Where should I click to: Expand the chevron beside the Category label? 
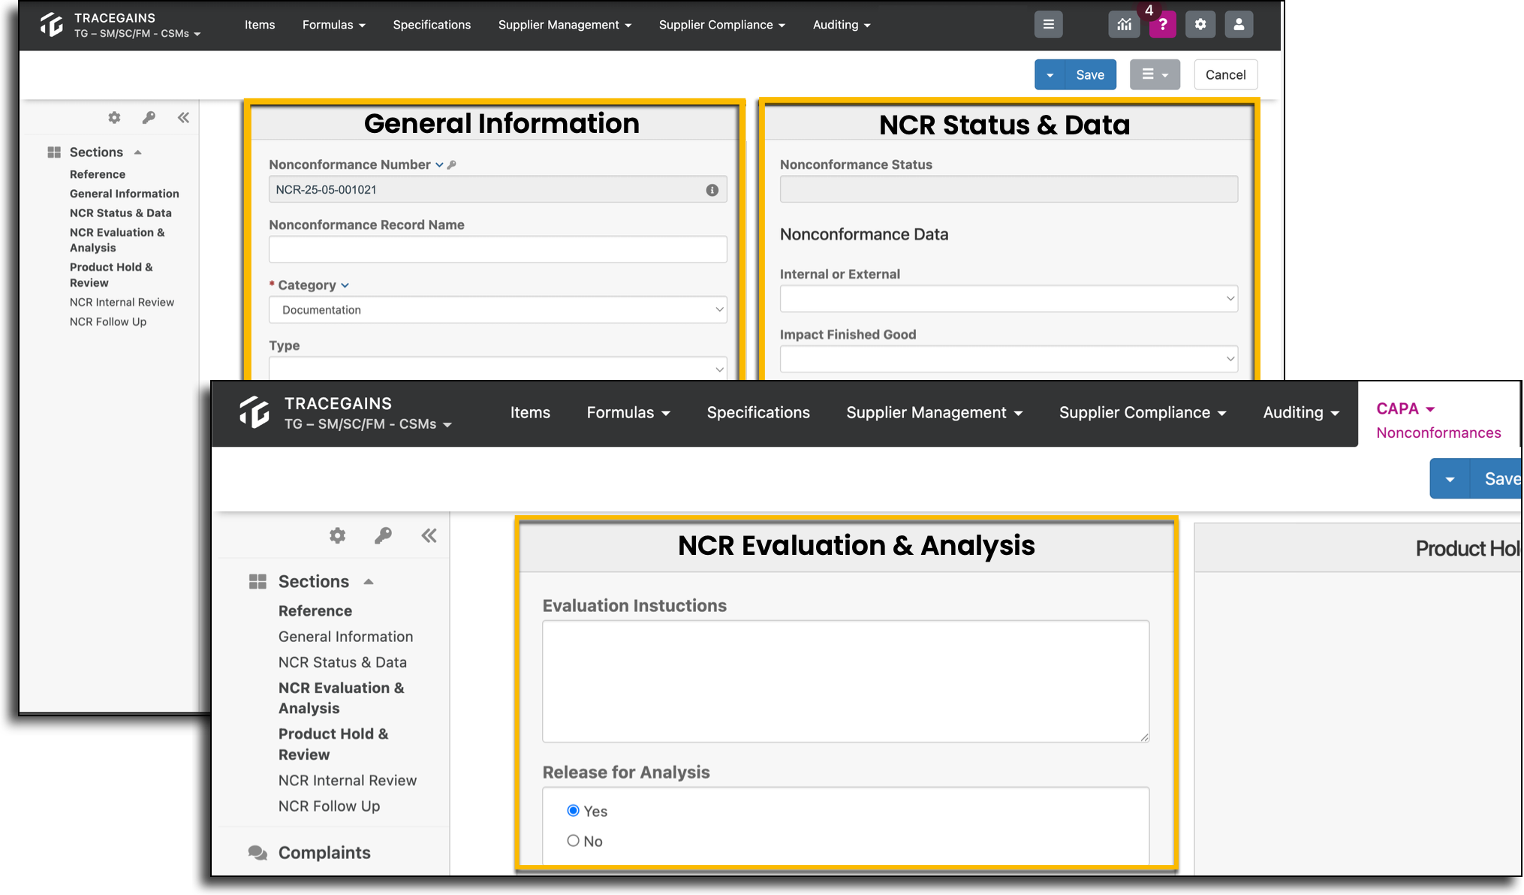(345, 285)
